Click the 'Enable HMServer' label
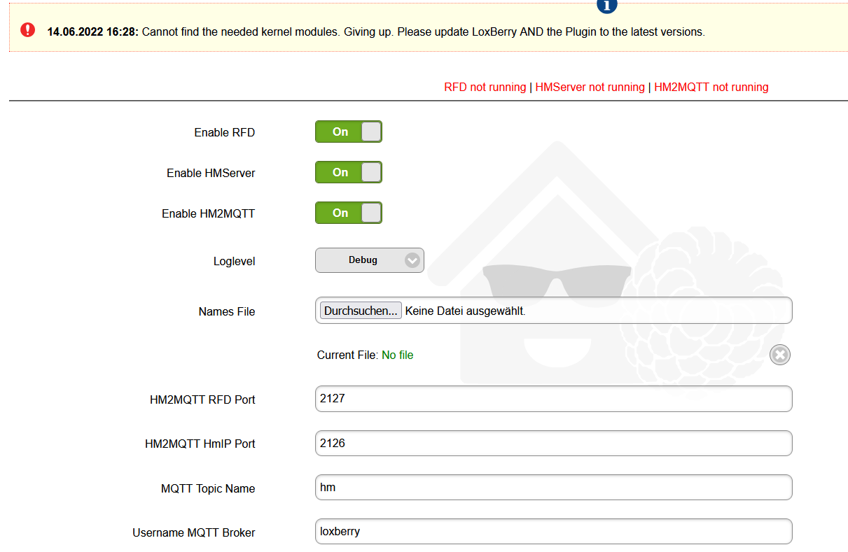 click(x=211, y=173)
